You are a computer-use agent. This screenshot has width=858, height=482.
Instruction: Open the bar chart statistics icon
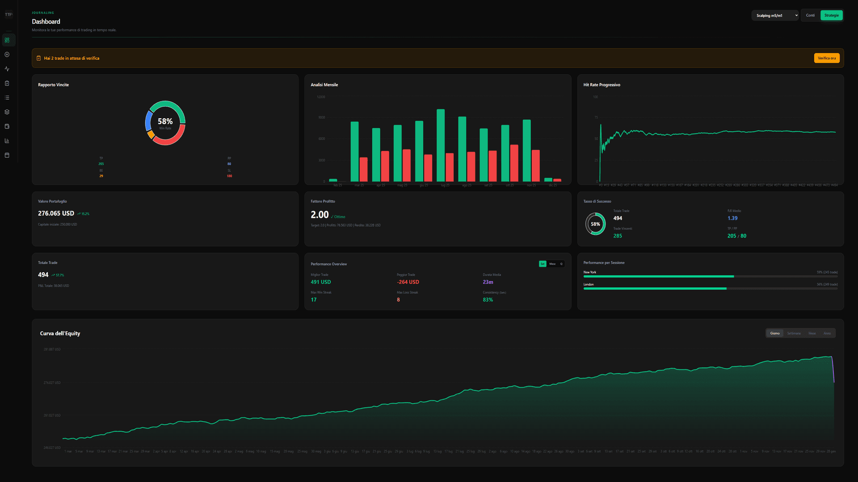tap(7, 140)
